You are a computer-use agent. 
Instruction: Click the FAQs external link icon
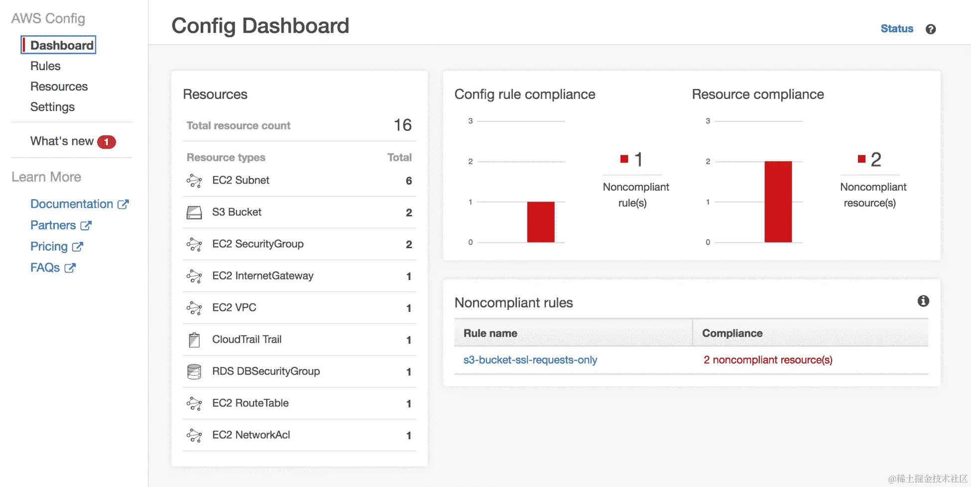pyautogui.click(x=70, y=268)
